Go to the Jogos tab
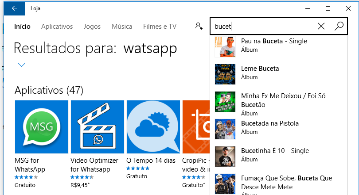 [x=92, y=27]
